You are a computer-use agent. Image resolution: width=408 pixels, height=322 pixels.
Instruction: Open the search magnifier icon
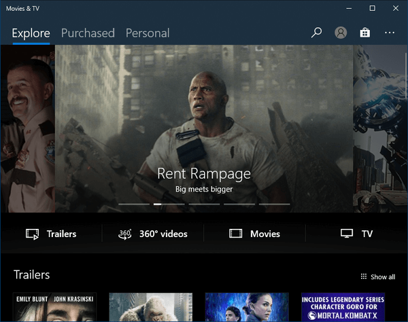tap(316, 33)
